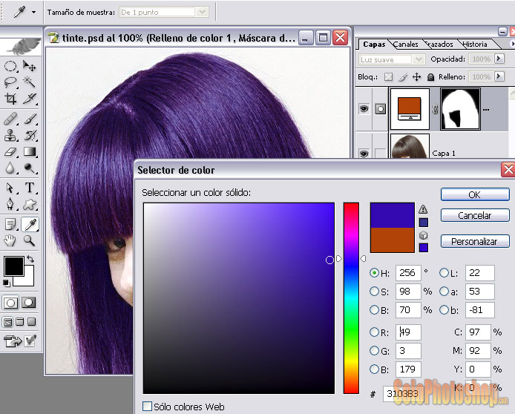Select the Crop tool
Image resolution: width=515 pixels, height=414 pixels.
click(x=10, y=98)
